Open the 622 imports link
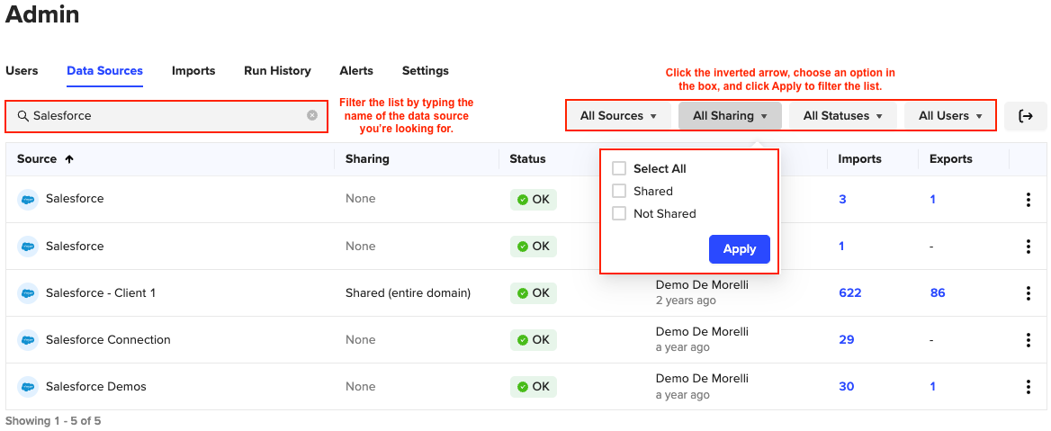The width and height of the screenshot is (1051, 431). pyautogui.click(x=849, y=293)
